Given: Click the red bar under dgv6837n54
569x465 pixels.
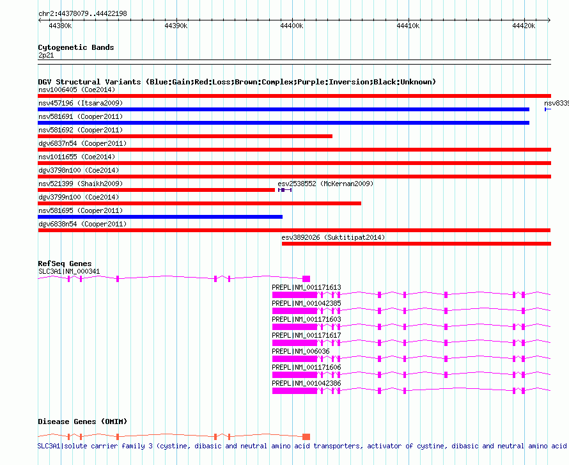Looking at the screenshot, I should pos(294,150).
